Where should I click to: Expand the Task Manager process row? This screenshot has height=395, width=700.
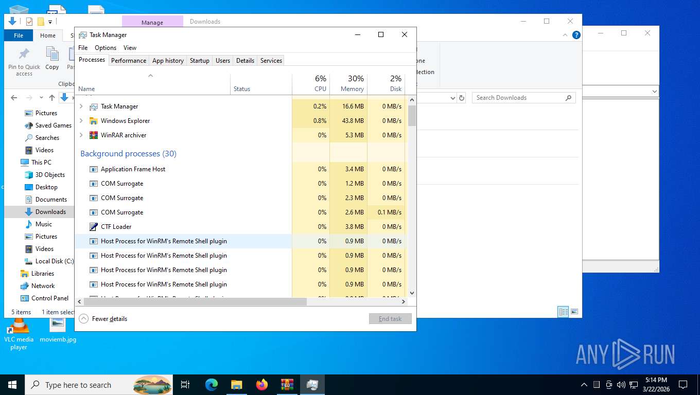pos(81,106)
